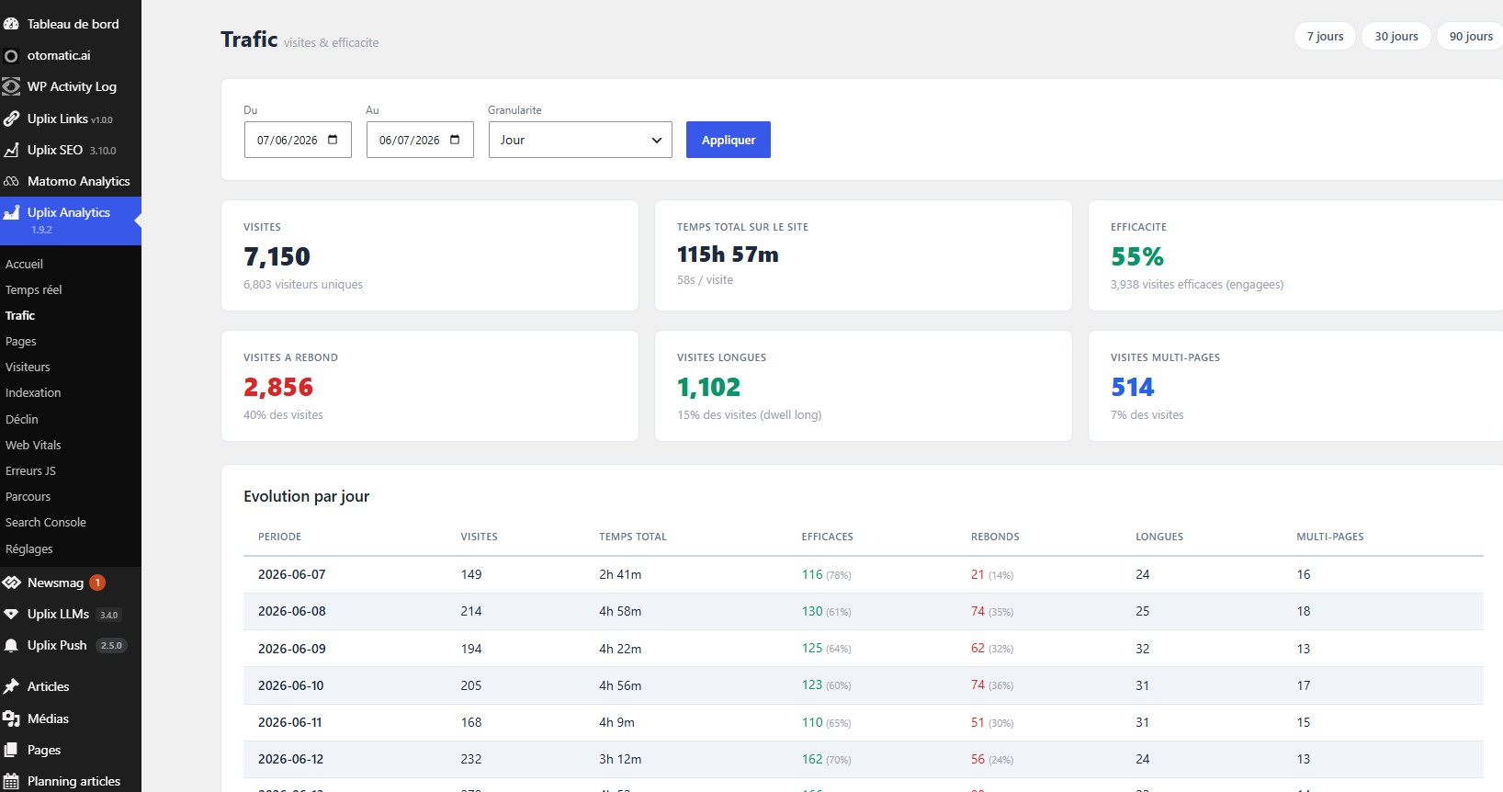Open the start date calendar picker
This screenshot has height=792, width=1503.
click(333, 140)
